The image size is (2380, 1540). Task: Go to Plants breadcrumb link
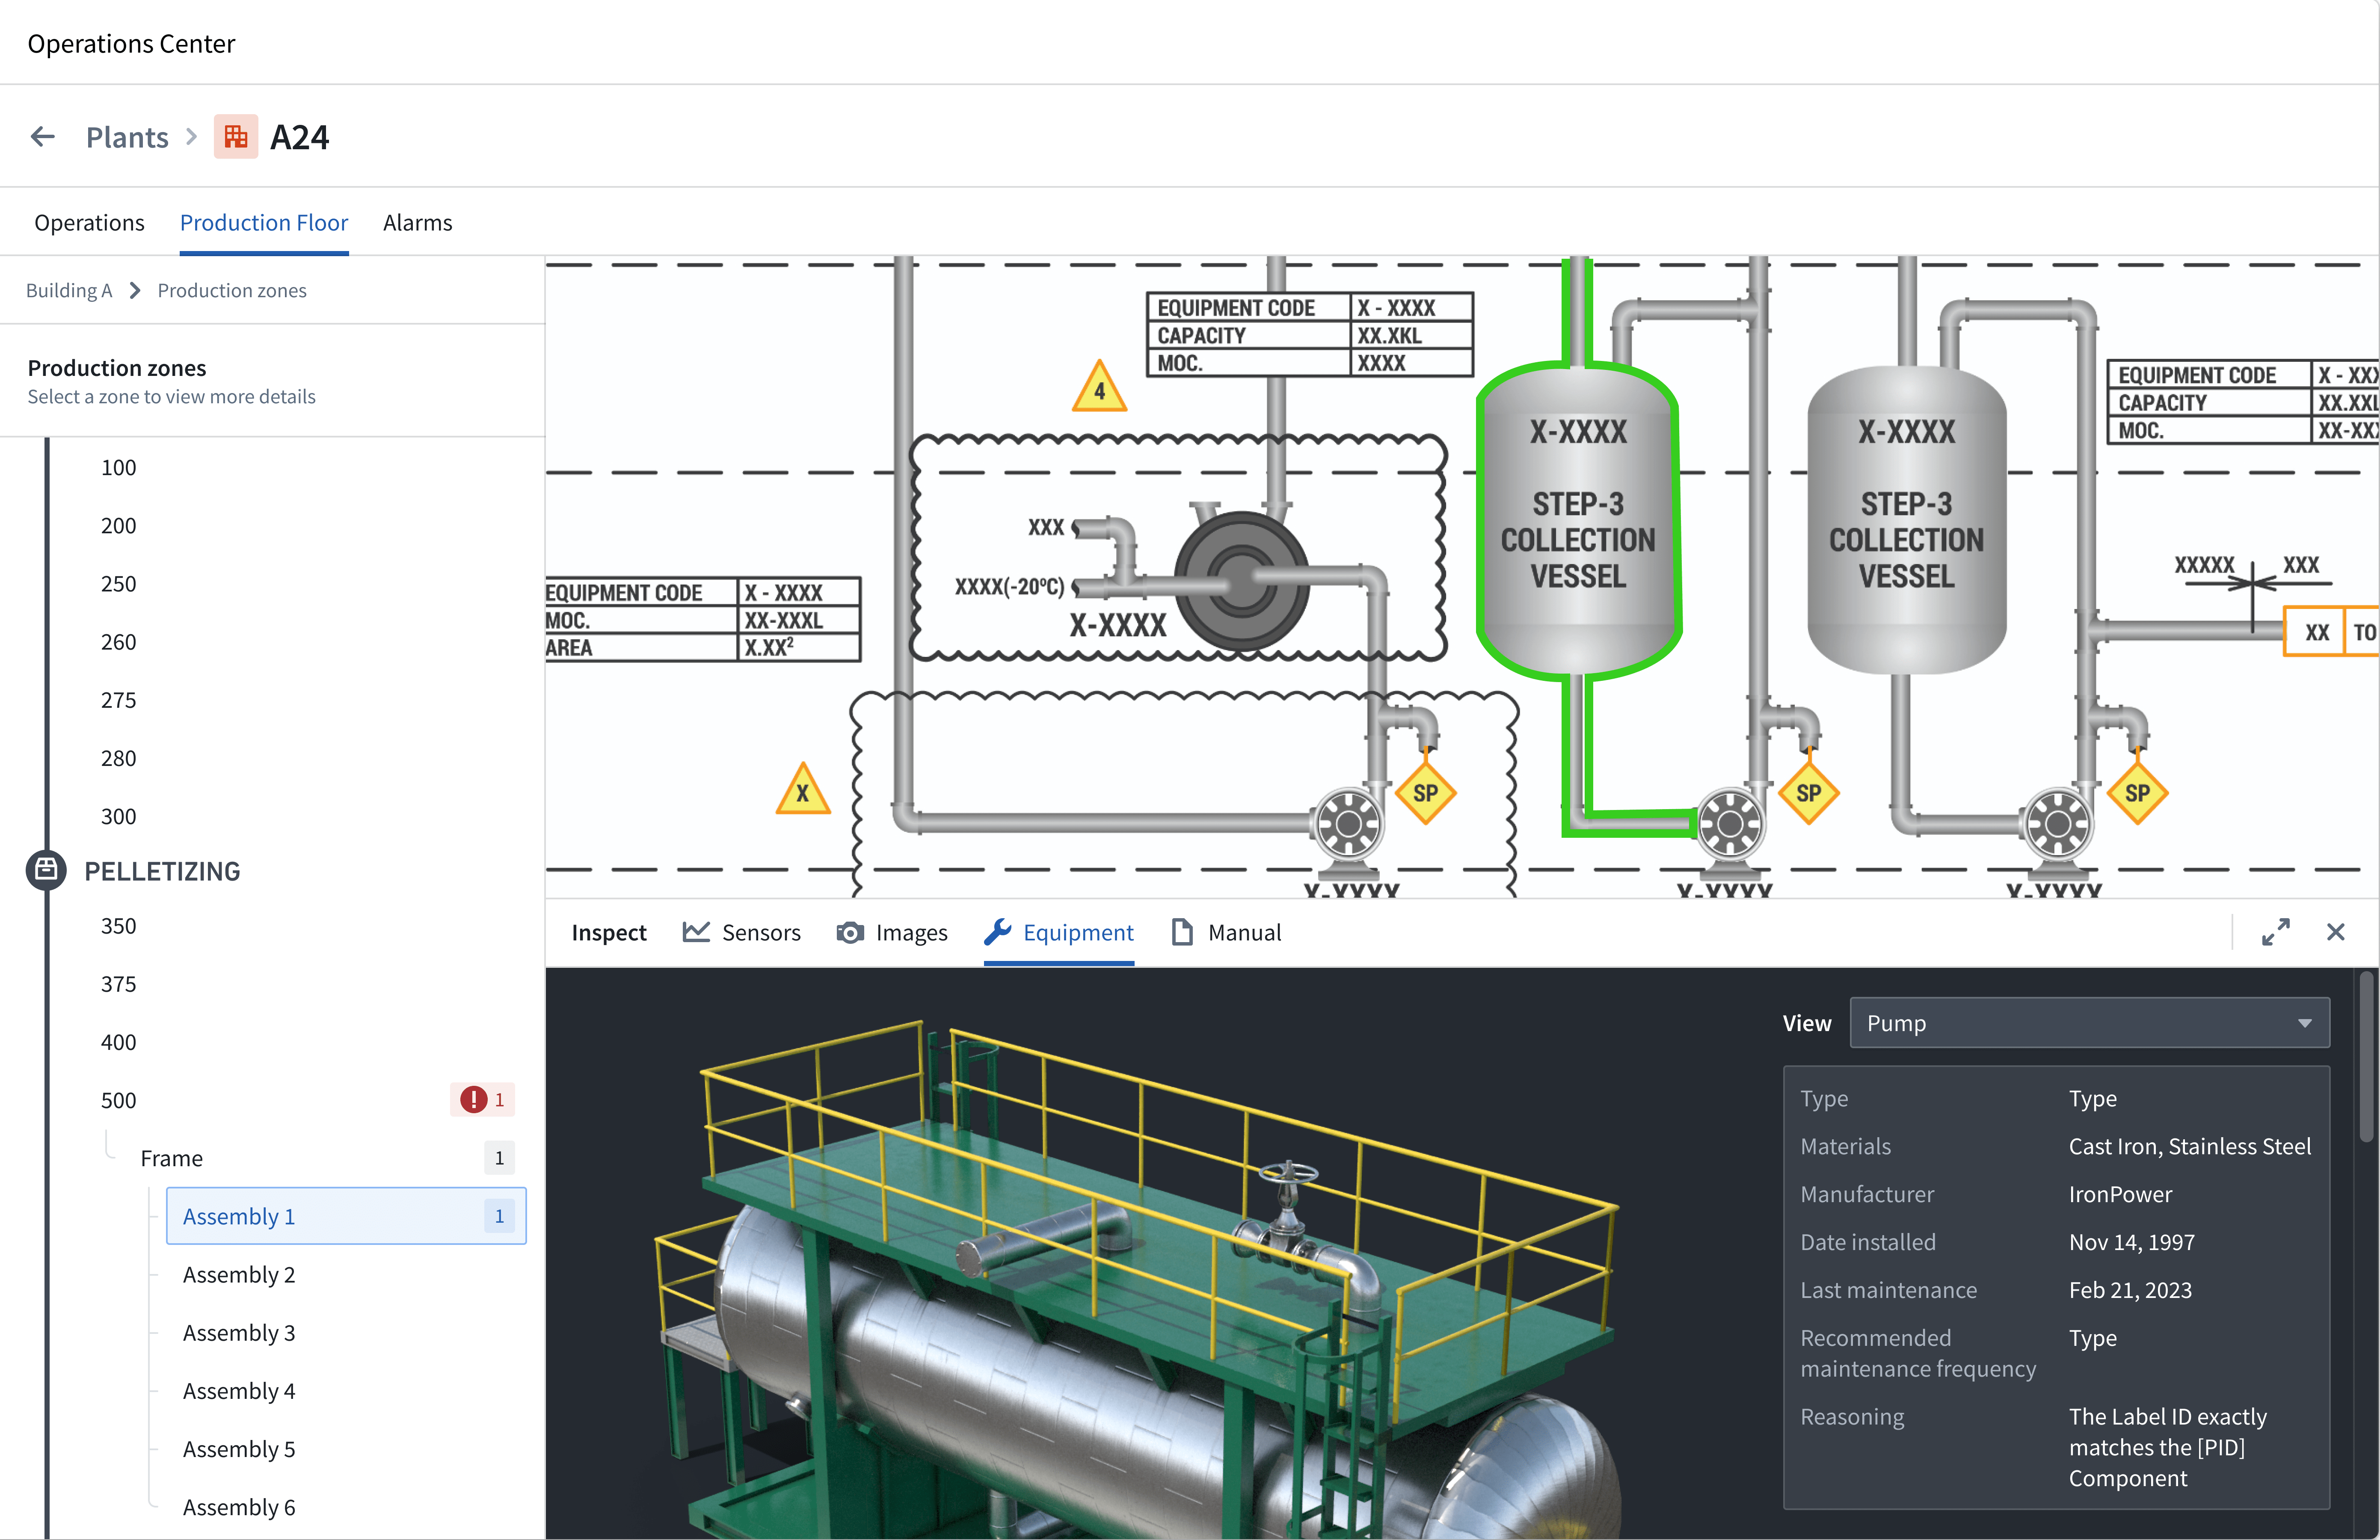[x=127, y=137]
